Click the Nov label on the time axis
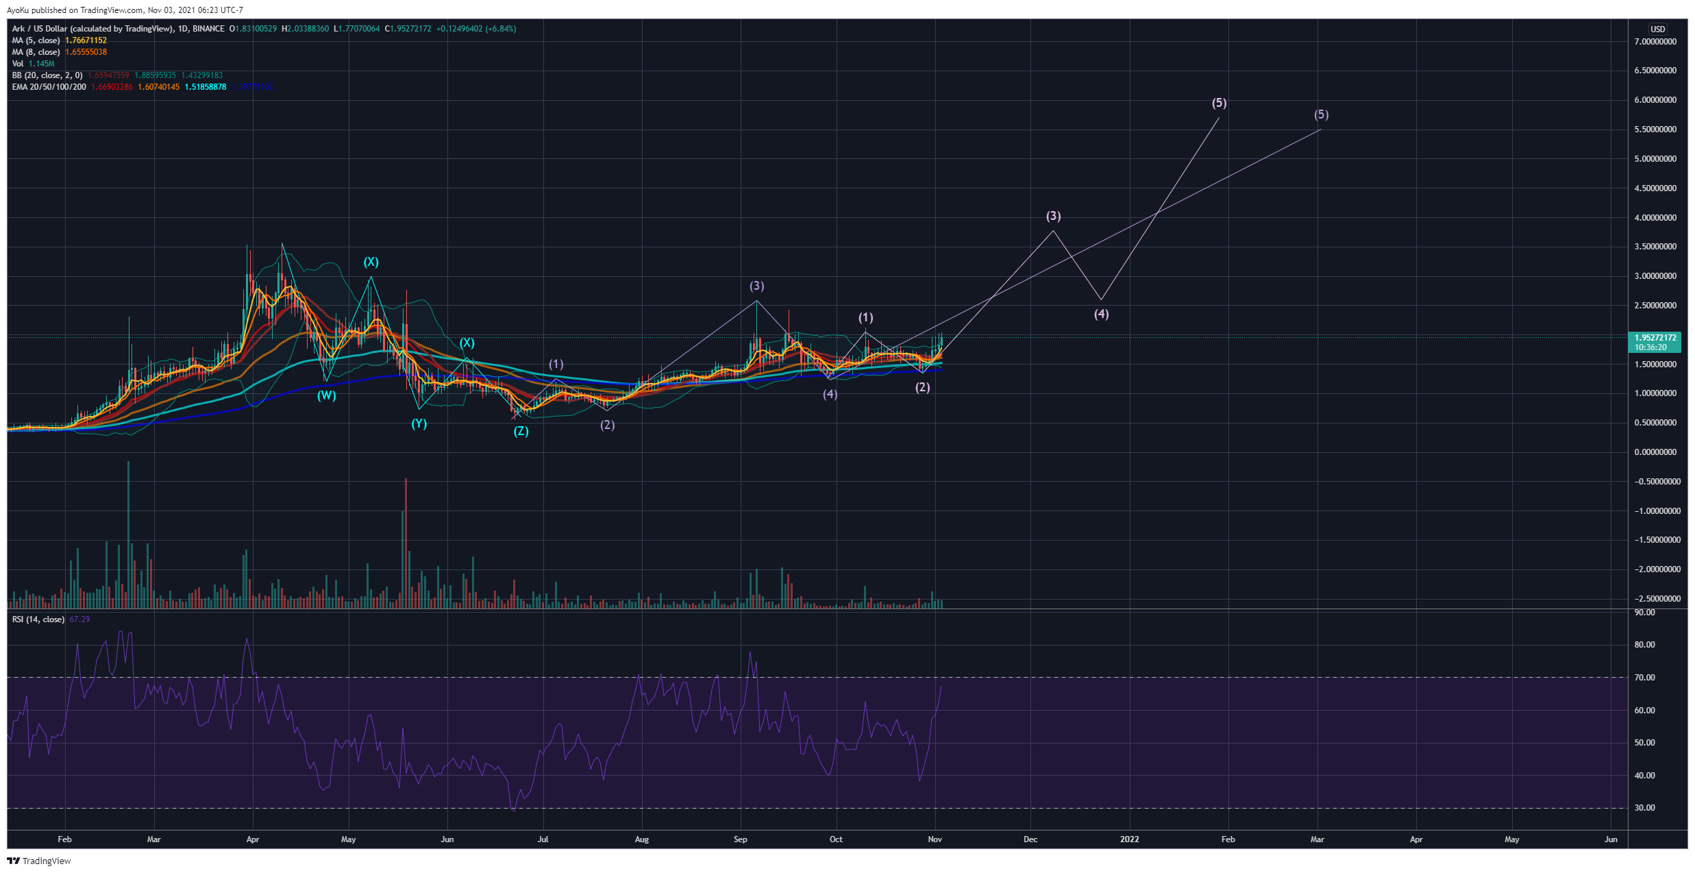 pyautogui.click(x=935, y=839)
